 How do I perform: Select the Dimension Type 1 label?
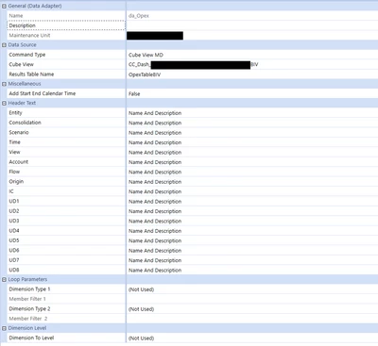click(29, 289)
